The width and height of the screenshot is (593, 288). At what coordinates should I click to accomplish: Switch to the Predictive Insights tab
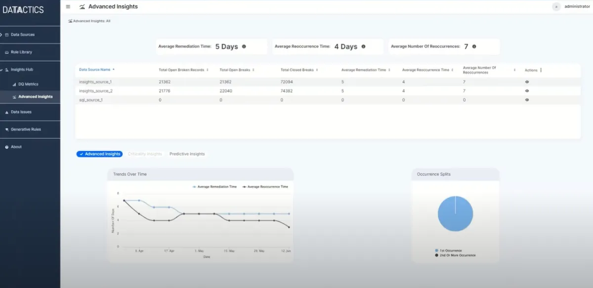click(187, 154)
